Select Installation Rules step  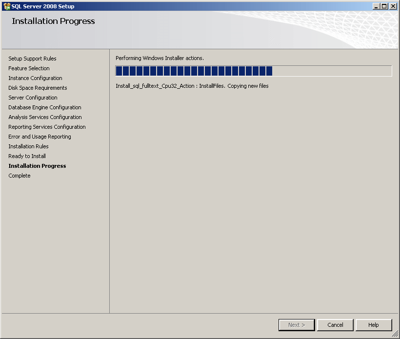(x=28, y=146)
